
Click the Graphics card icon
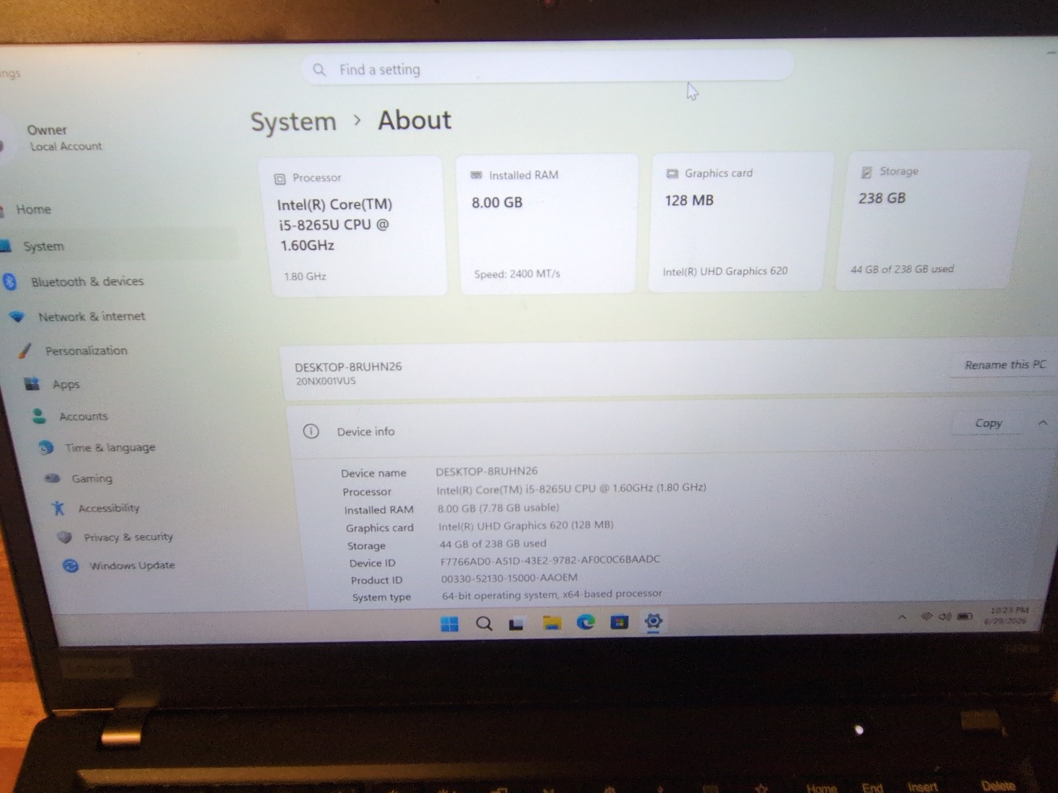[672, 174]
